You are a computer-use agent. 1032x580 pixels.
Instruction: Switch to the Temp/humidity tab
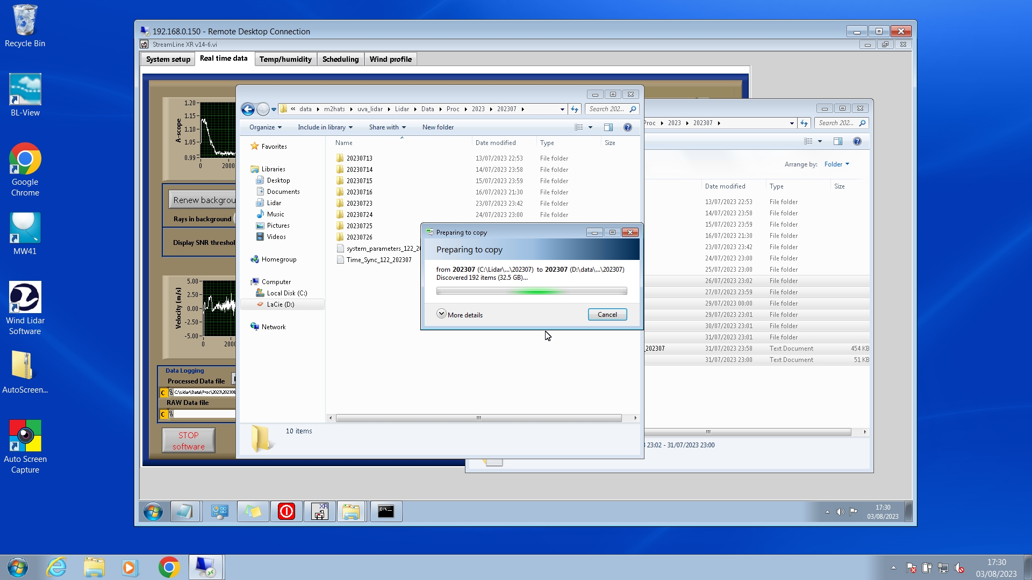285,59
